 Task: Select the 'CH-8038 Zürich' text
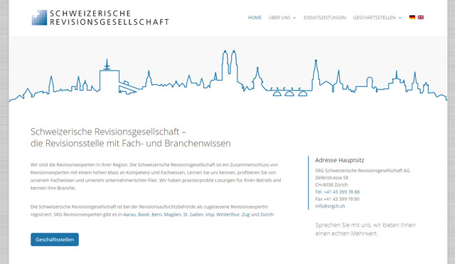click(x=331, y=185)
